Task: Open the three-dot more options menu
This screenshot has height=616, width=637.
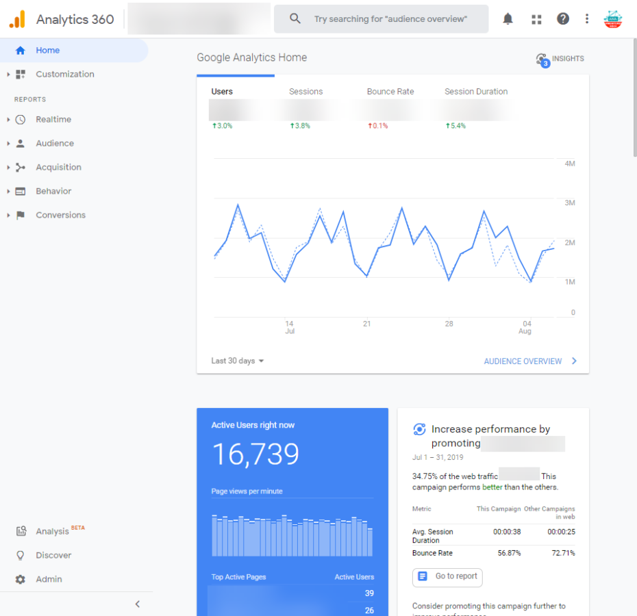Action: 587,19
